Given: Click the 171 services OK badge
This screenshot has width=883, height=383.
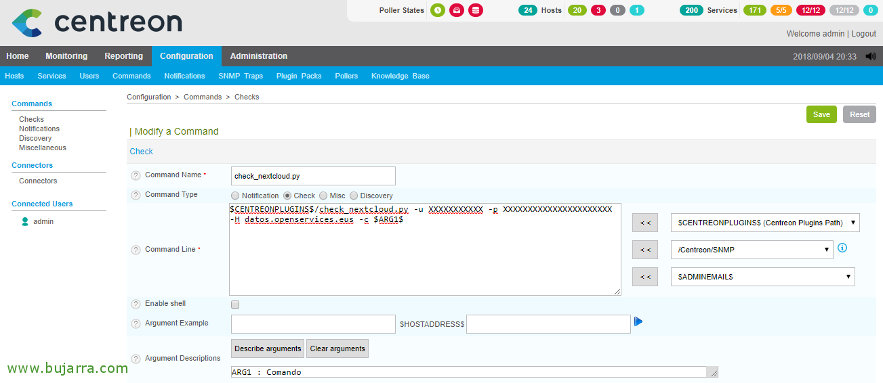Looking at the screenshot, I should point(755,10).
